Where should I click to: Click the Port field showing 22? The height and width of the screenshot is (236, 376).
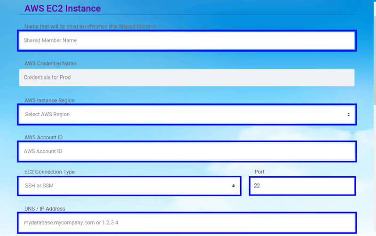302,186
